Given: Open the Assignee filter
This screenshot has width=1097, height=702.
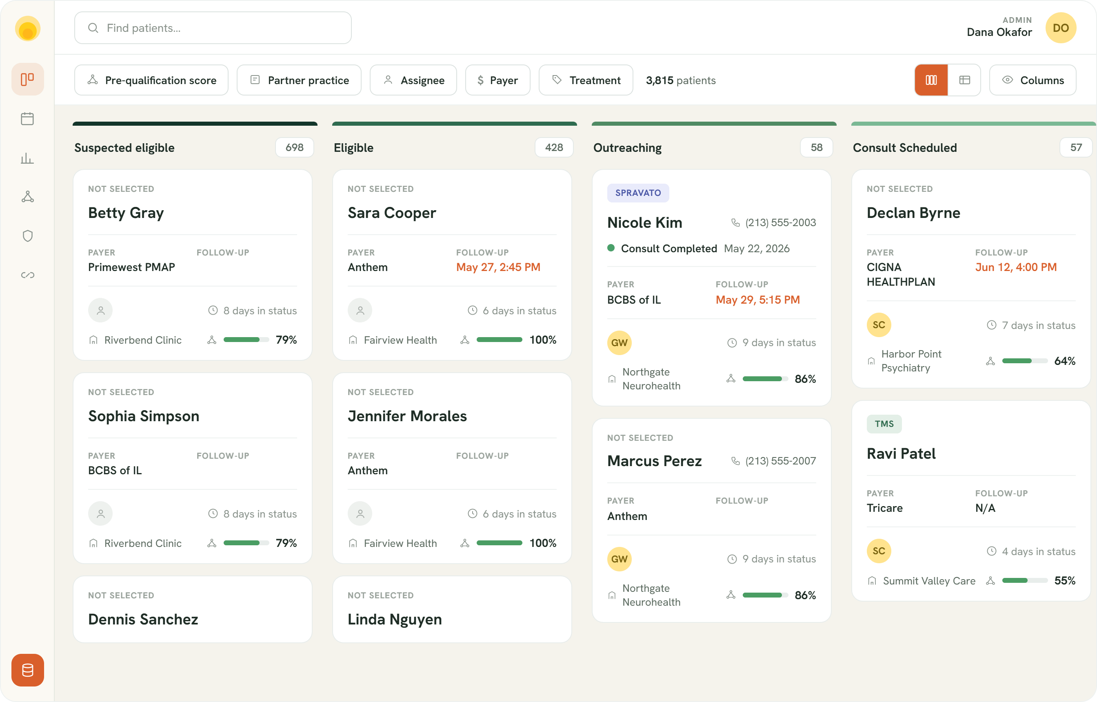Looking at the screenshot, I should pos(413,80).
